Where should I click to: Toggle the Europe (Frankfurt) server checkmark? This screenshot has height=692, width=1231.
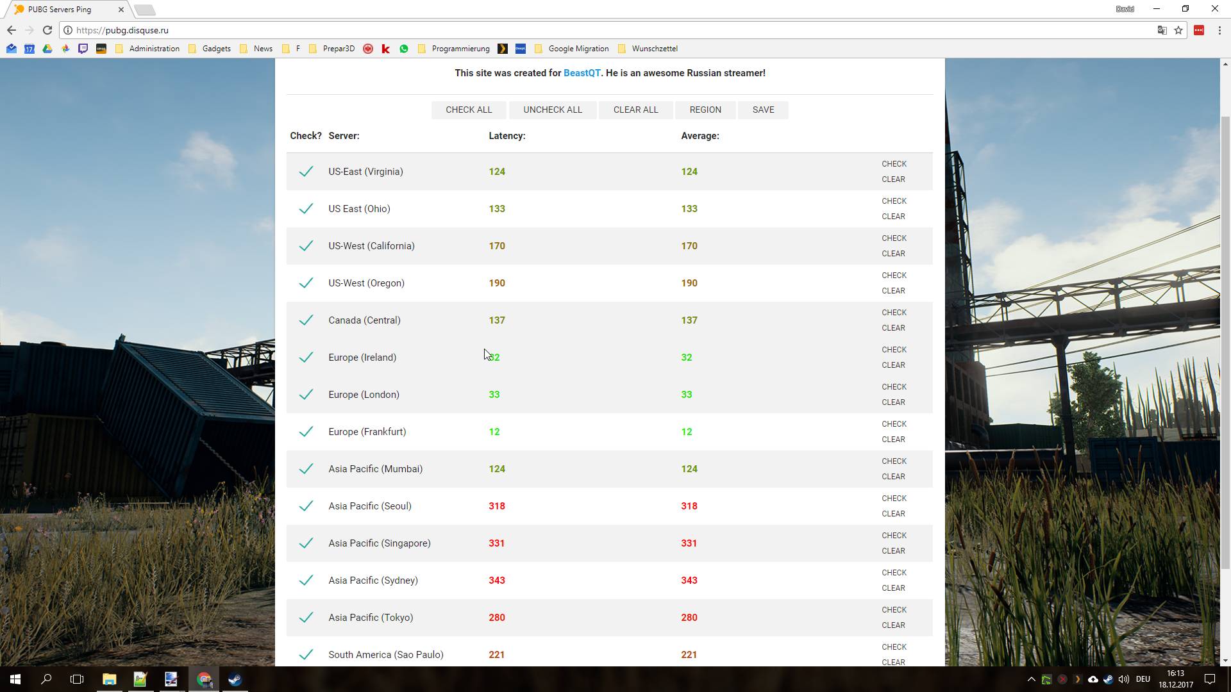pos(306,432)
